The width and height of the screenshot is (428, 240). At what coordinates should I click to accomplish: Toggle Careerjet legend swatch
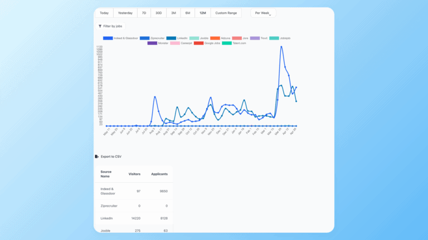coord(175,43)
